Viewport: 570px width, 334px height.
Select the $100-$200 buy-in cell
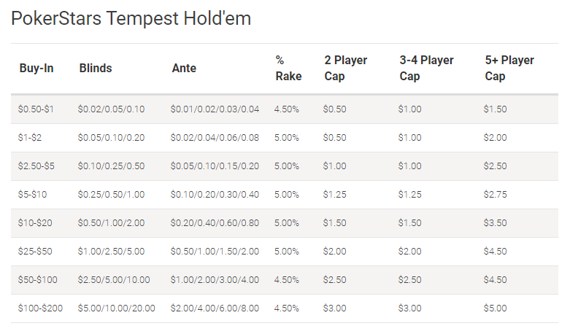pos(40,308)
